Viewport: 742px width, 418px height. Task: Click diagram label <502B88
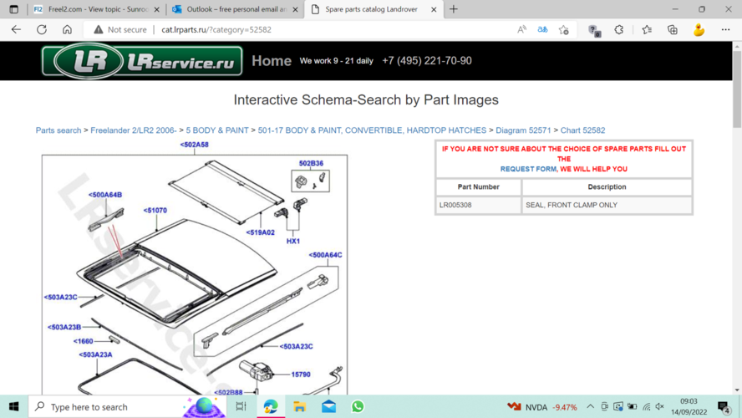pos(228,392)
